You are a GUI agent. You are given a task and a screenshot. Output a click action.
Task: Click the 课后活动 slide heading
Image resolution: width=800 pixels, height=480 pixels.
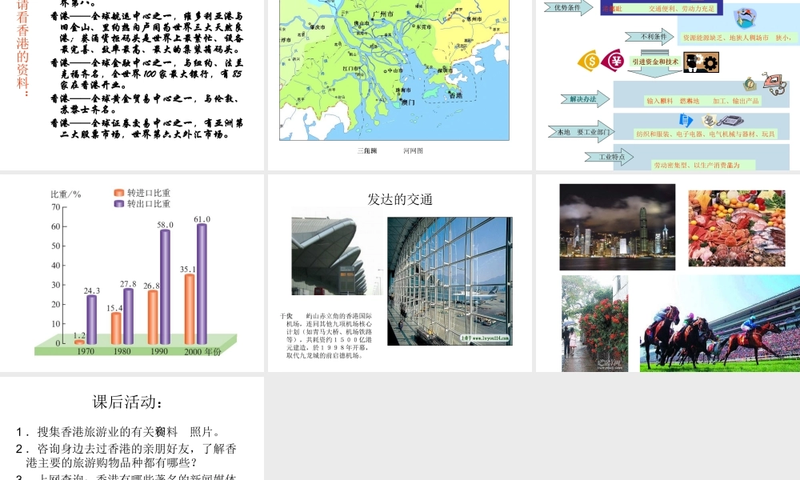pyautogui.click(x=127, y=402)
